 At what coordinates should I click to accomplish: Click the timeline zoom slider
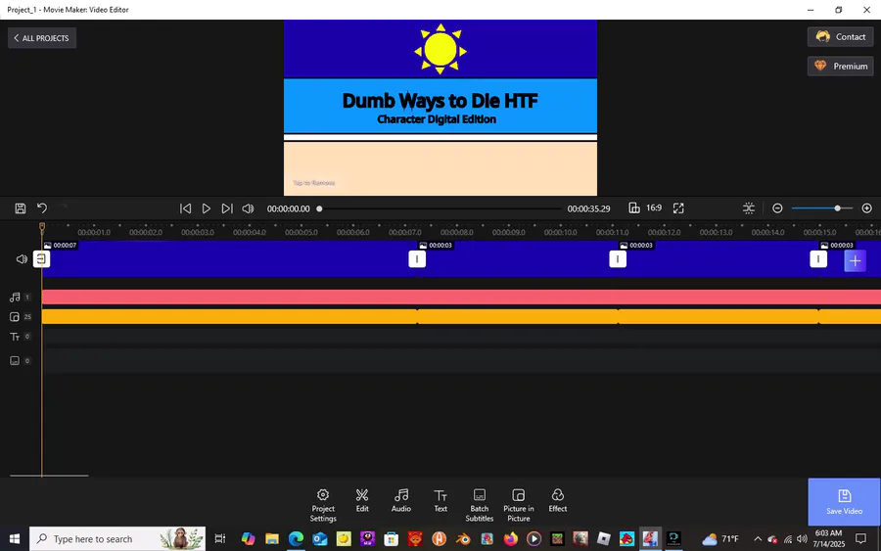point(822,208)
